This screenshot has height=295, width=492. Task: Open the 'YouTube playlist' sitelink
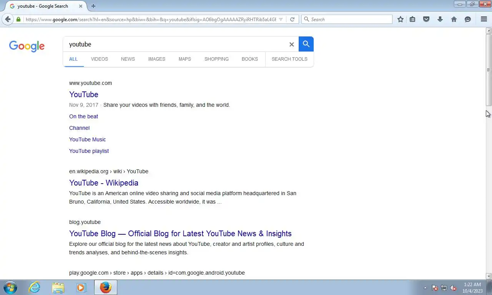89,151
